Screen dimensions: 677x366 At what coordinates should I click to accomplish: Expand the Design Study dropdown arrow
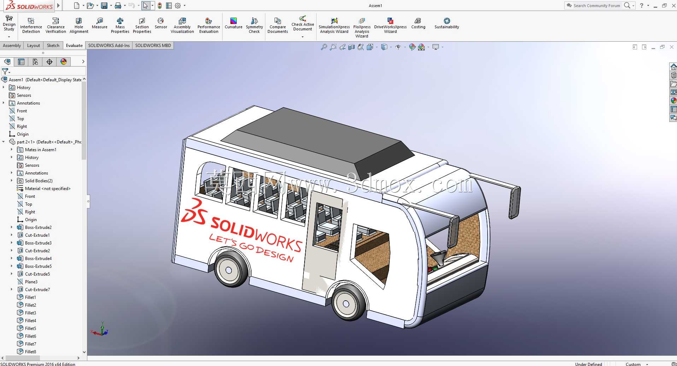[x=9, y=37]
